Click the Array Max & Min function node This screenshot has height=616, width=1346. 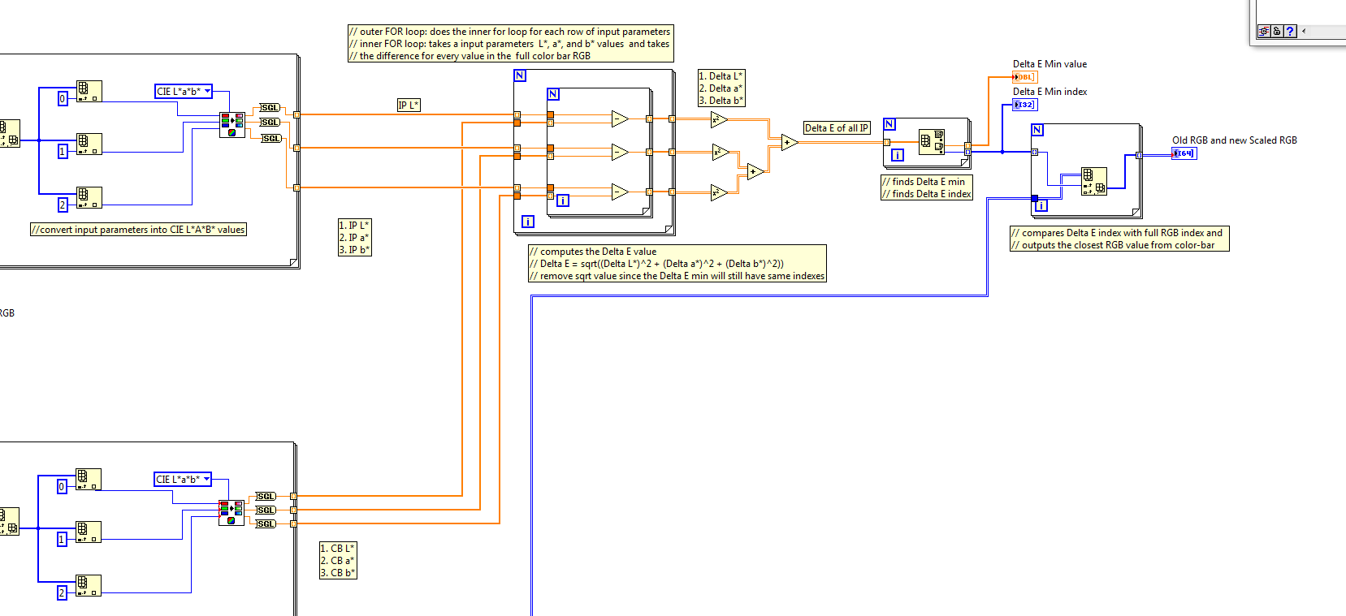932,142
